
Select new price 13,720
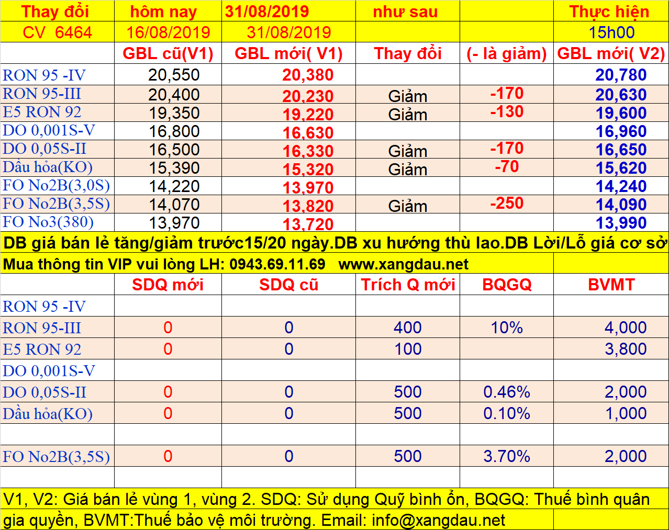[x=308, y=224]
